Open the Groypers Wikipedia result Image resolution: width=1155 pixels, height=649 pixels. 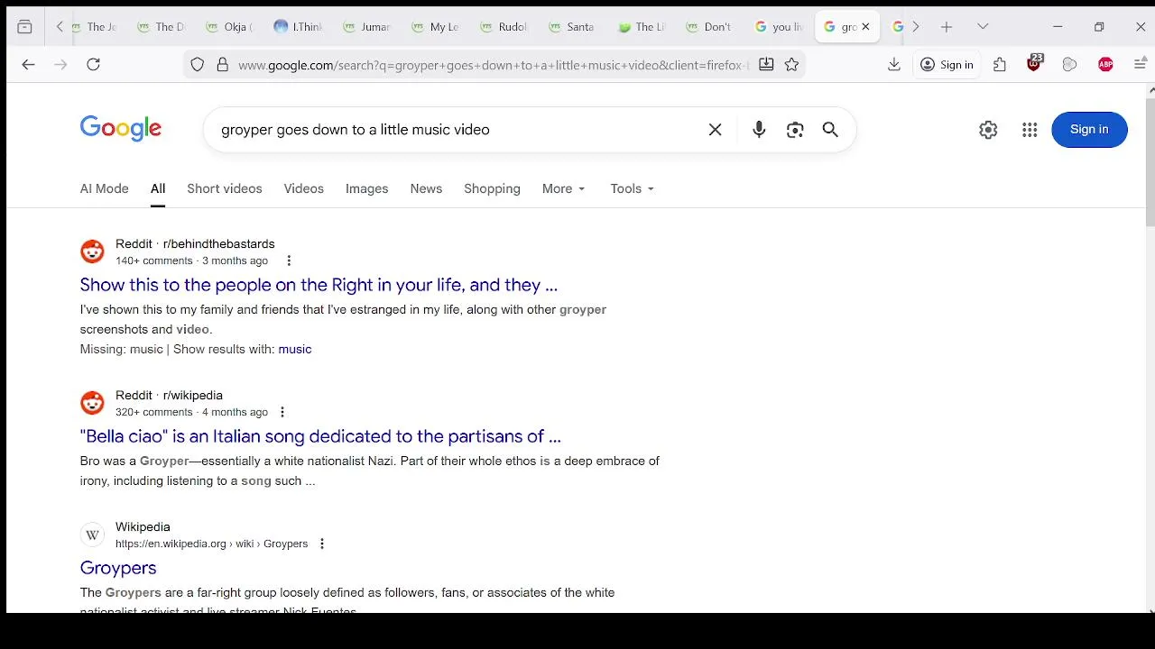(x=118, y=568)
